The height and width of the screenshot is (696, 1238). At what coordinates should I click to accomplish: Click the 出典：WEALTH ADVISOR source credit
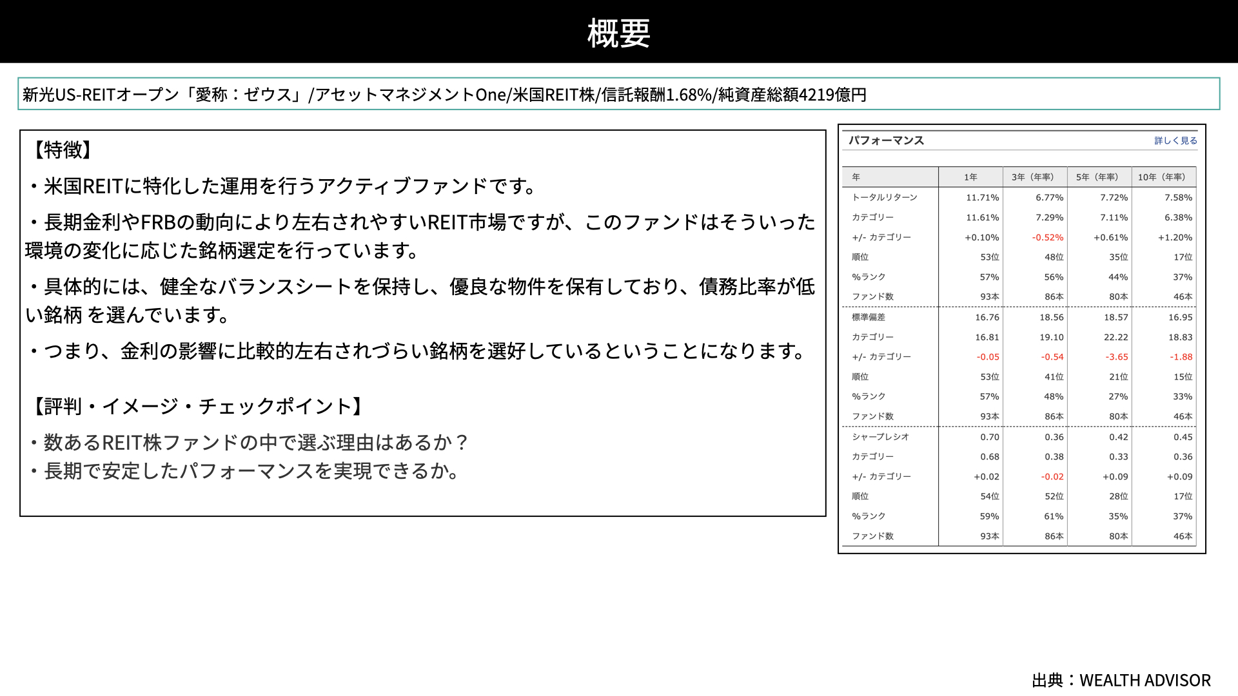(1121, 681)
